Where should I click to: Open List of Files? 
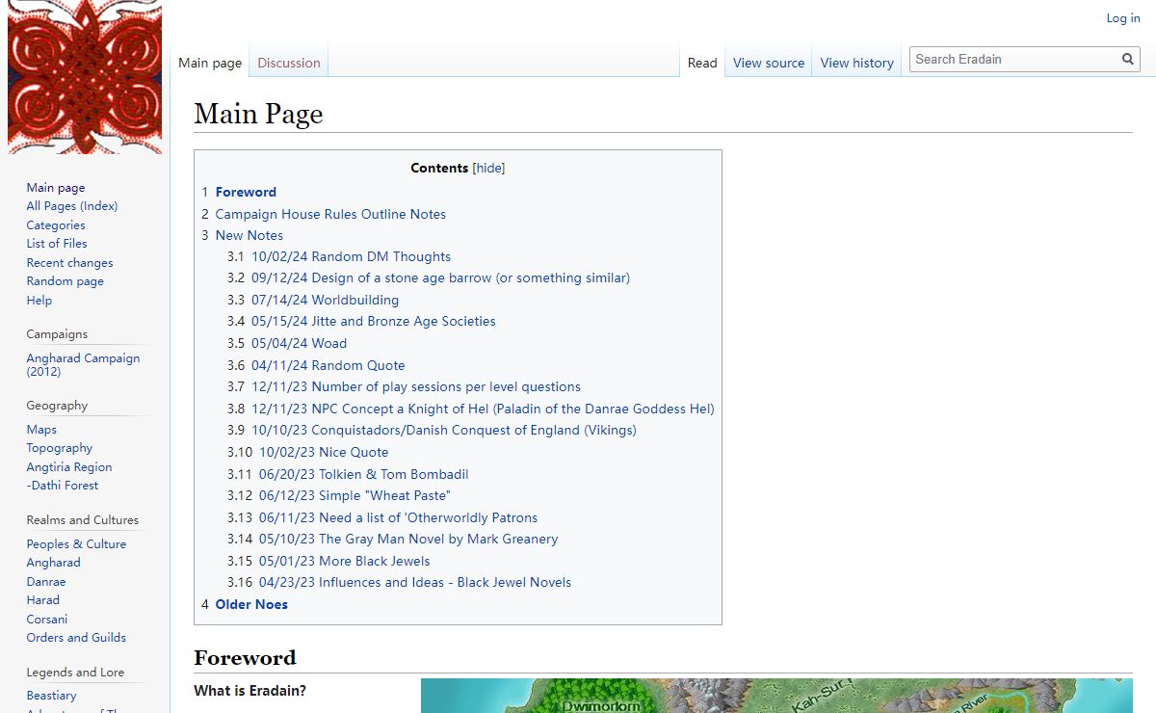click(57, 244)
